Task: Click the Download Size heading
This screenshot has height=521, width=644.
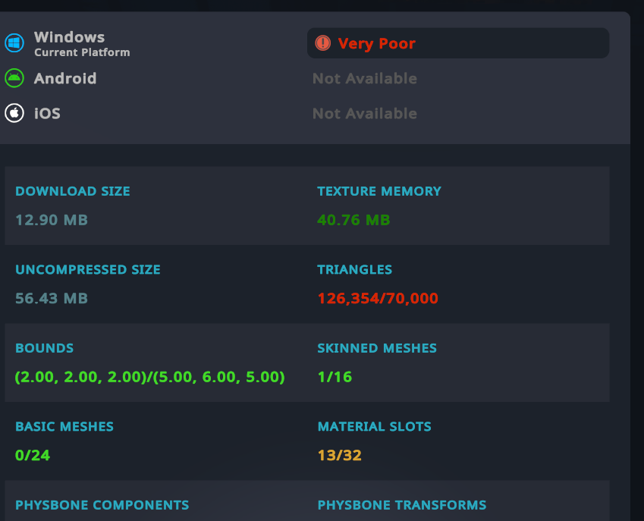Action: pos(73,191)
